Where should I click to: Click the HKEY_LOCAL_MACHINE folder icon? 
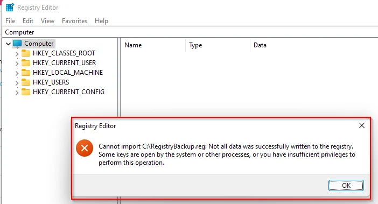coord(26,72)
